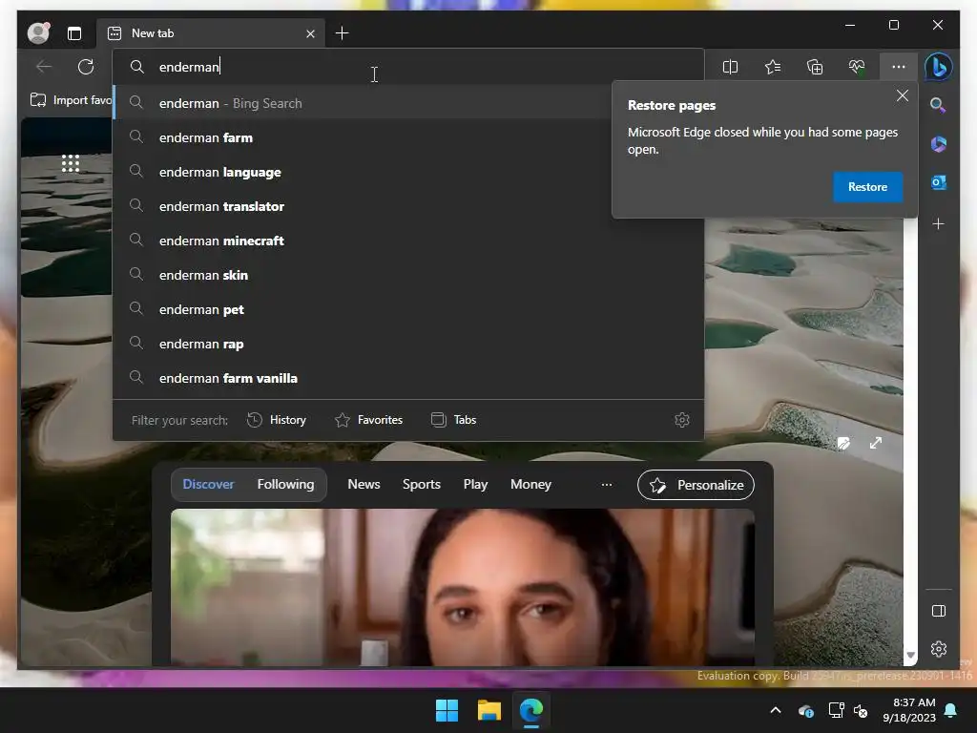
Task: Click the address bar with enderman text
Action: point(408,67)
